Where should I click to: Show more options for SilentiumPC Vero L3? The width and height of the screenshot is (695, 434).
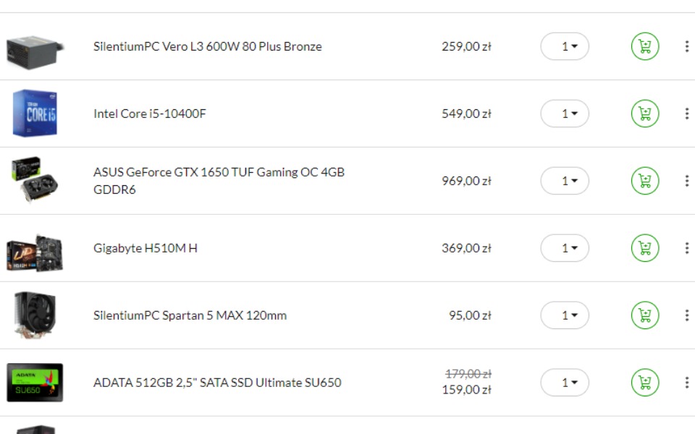coord(686,47)
